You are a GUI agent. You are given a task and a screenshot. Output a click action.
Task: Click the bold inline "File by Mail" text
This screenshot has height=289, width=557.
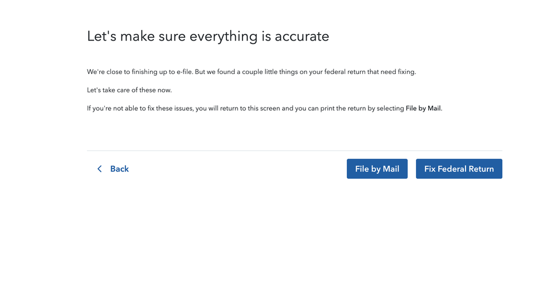(x=423, y=108)
